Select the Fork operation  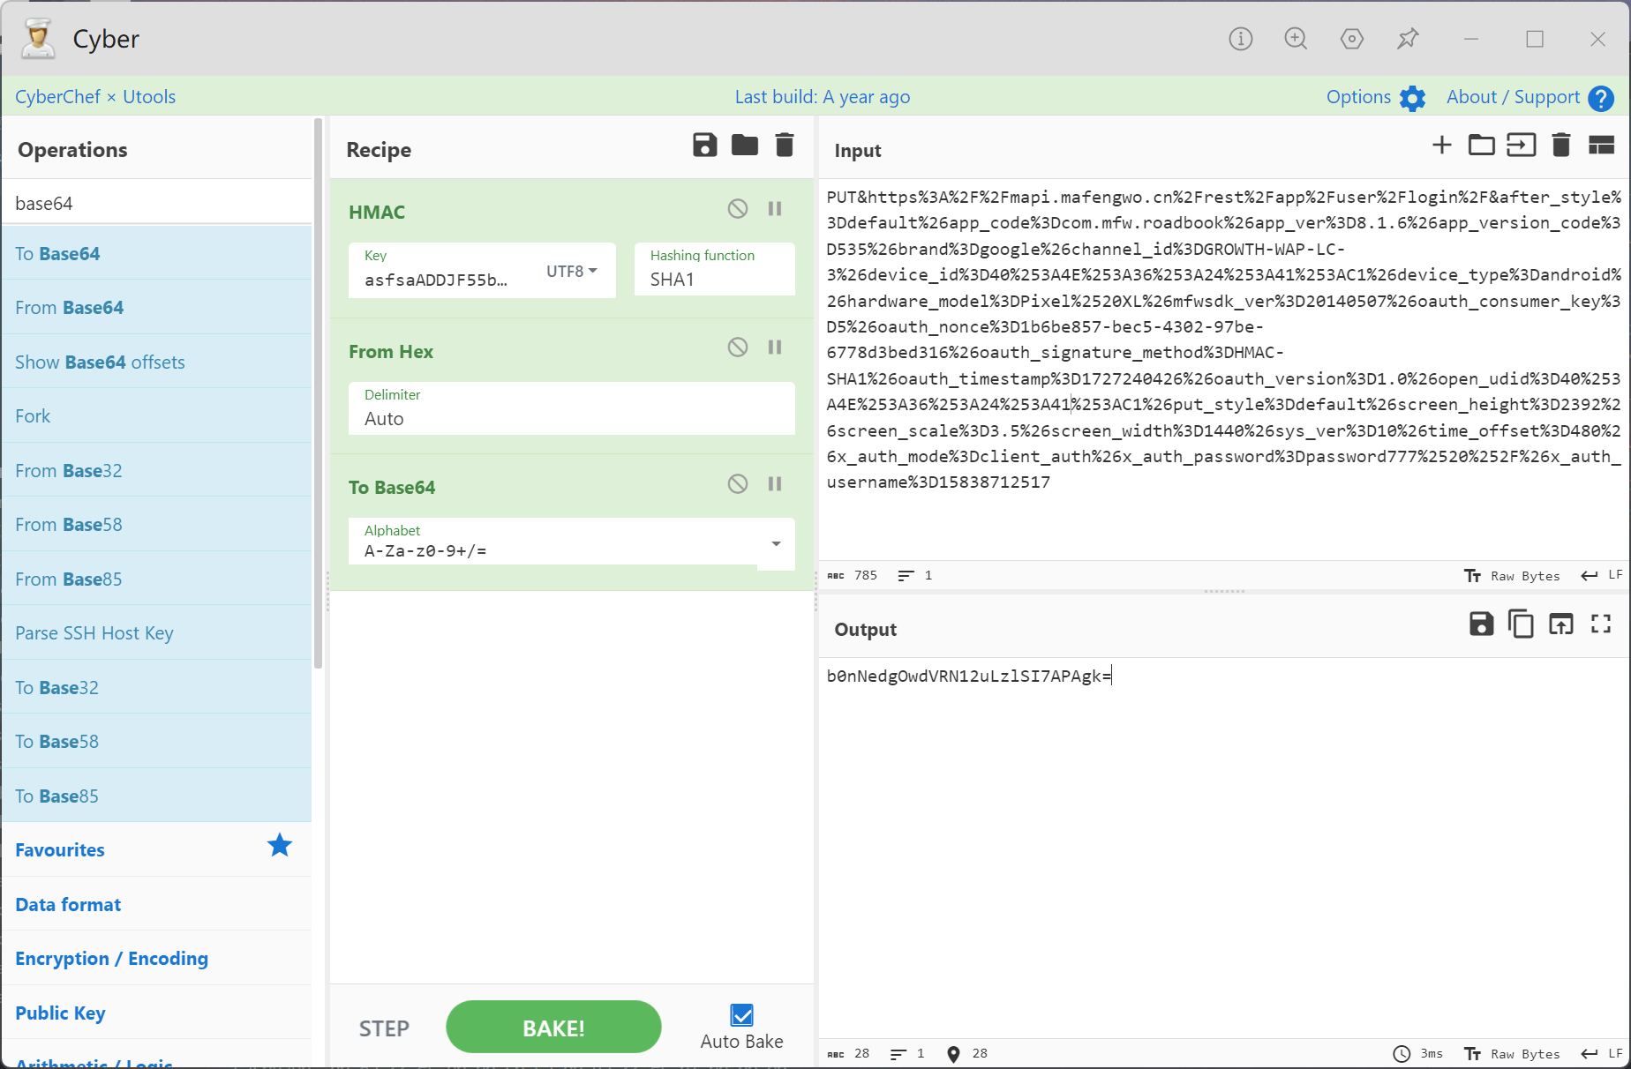pyautogui.click(x=157, y=416)
